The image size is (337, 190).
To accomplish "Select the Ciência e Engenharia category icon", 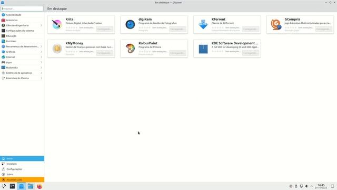I will [3, 25].
